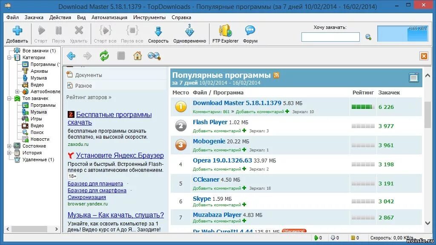436x245 pixels.
Task: Click the Старт toolbar icon
Action: tap(41, 34)
